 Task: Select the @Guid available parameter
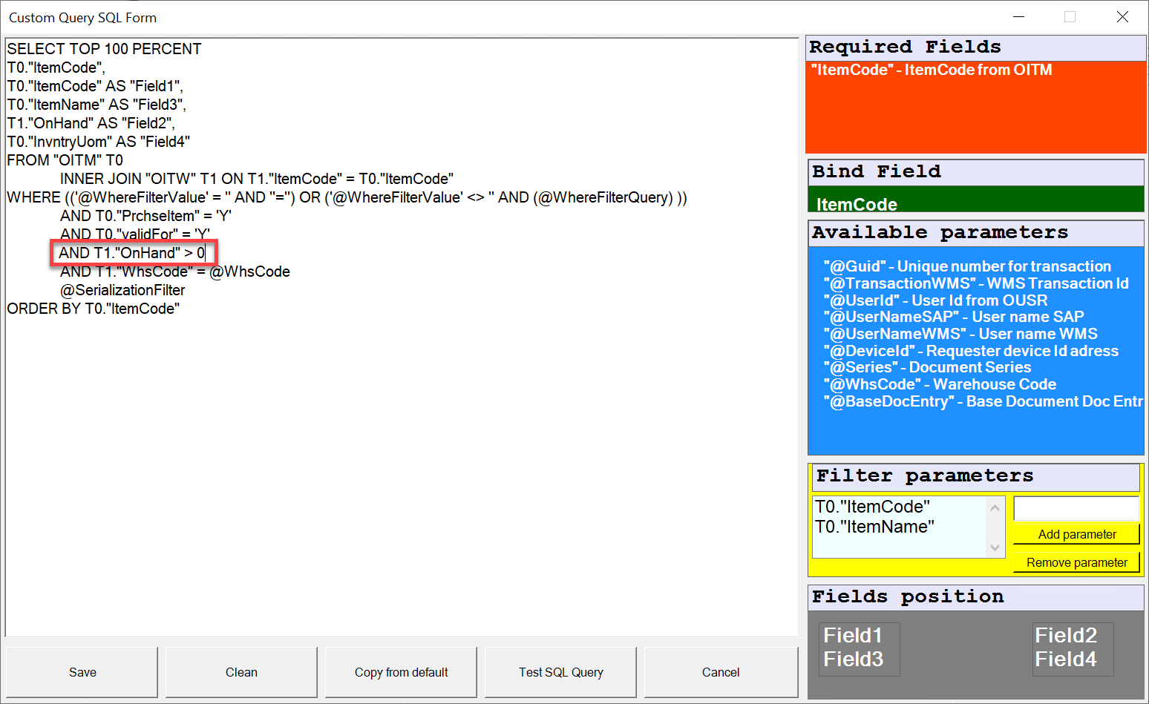pyautogui.click(x=966, y=266)
